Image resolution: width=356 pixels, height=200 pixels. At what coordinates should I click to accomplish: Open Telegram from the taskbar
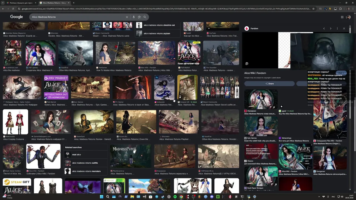tap(157, 197)
